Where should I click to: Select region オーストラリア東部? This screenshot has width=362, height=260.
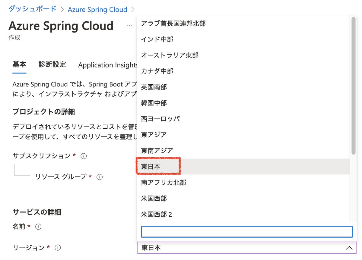pos(243,55)
